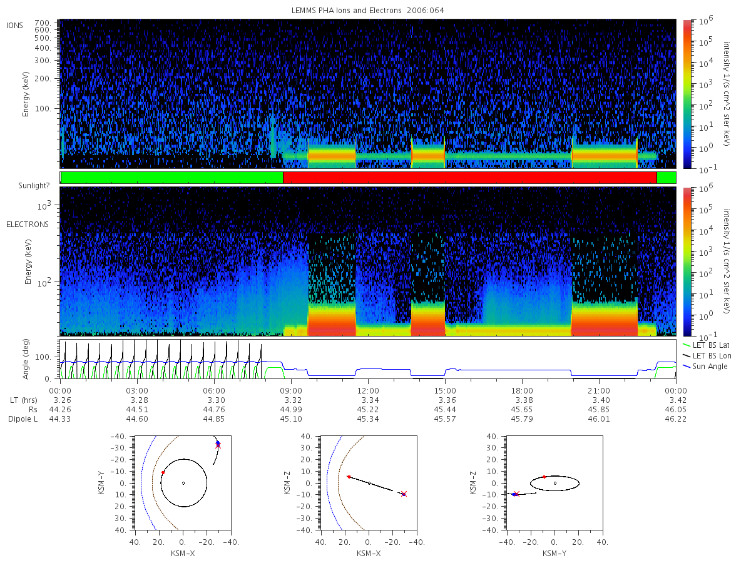Click the ELECTRONS panel label
The width and height of the screenshot is (751, 563).
point(28,224)
